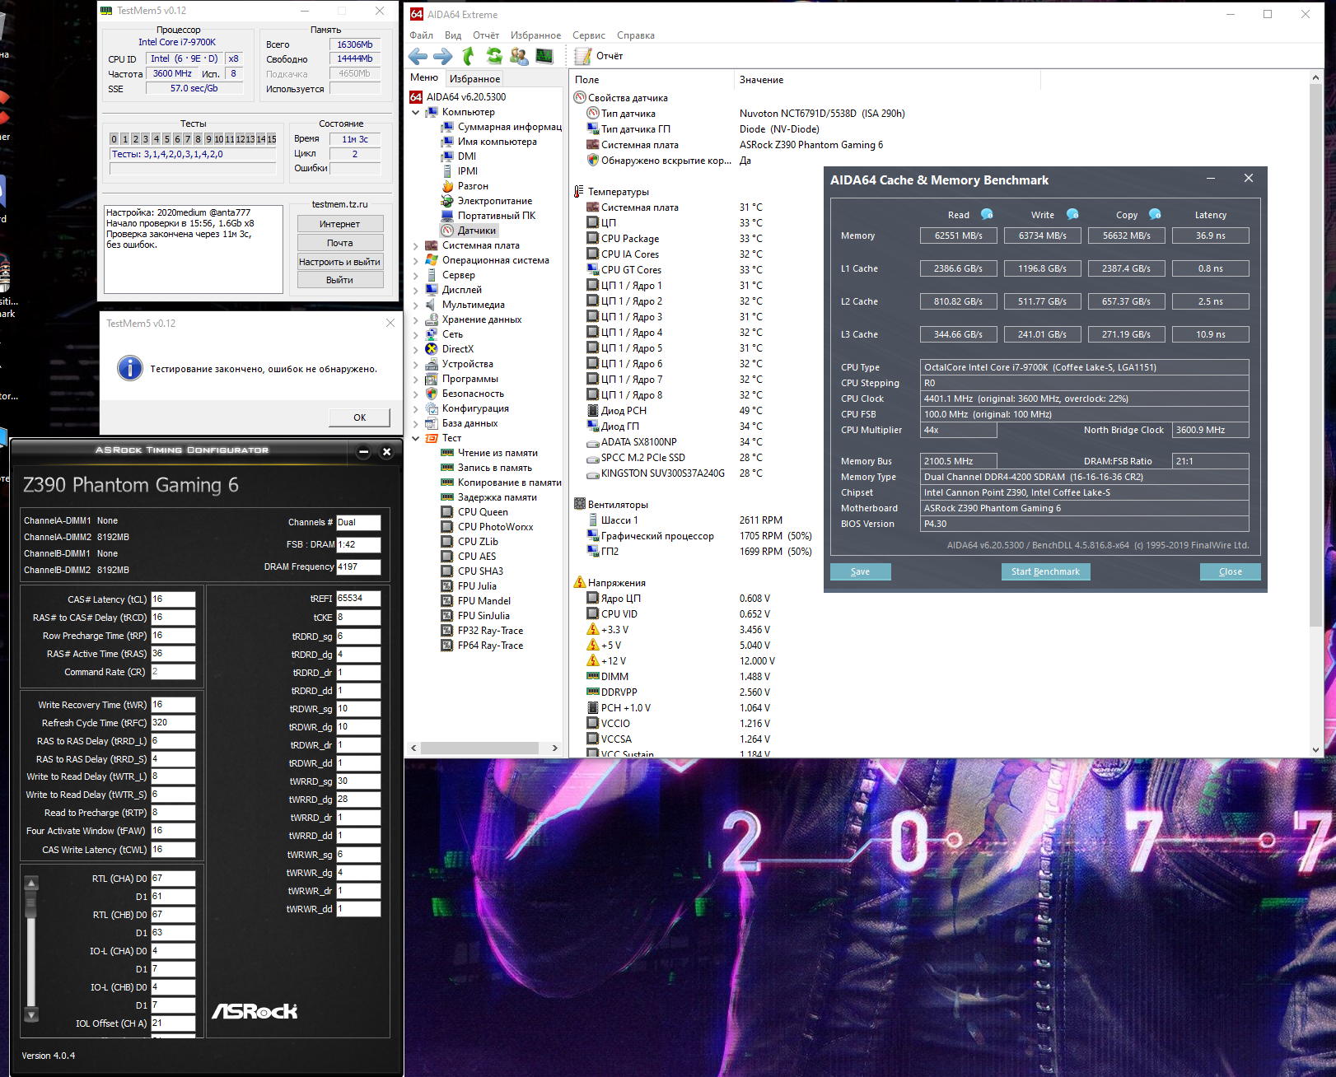This screenshot has width=1336, height=1077.
Task: Click the tREFI value field
Action: pyautogui.click(x=358, y=599)
